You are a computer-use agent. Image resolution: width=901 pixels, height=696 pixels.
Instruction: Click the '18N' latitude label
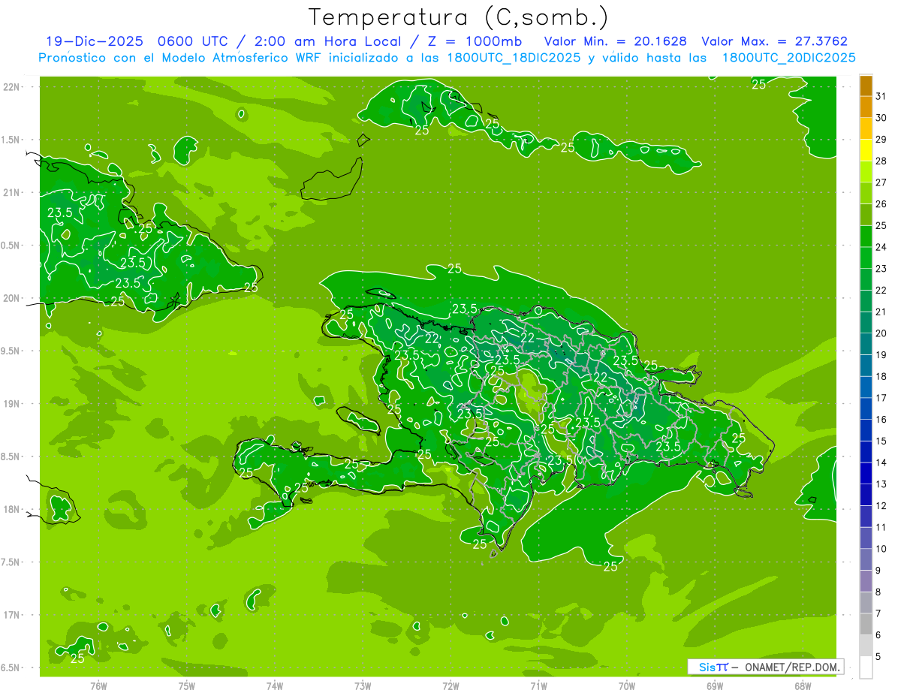coord(12,509)
